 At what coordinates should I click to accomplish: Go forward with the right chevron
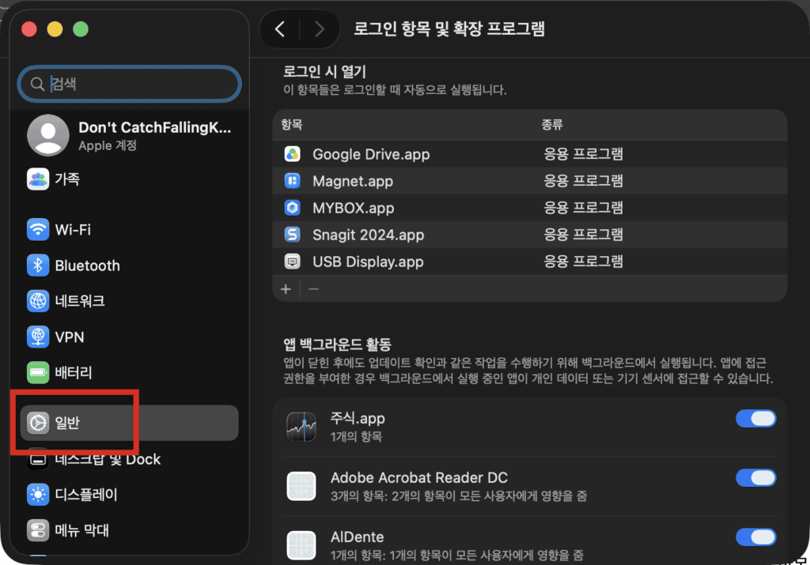pos(320,29)
